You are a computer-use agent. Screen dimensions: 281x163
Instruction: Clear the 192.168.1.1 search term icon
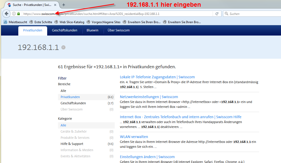coord(63,47)
